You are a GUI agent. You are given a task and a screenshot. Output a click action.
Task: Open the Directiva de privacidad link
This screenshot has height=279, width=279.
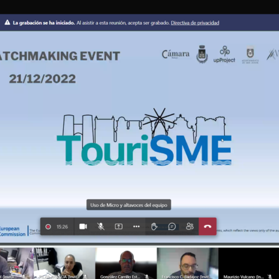coord(195,23)
